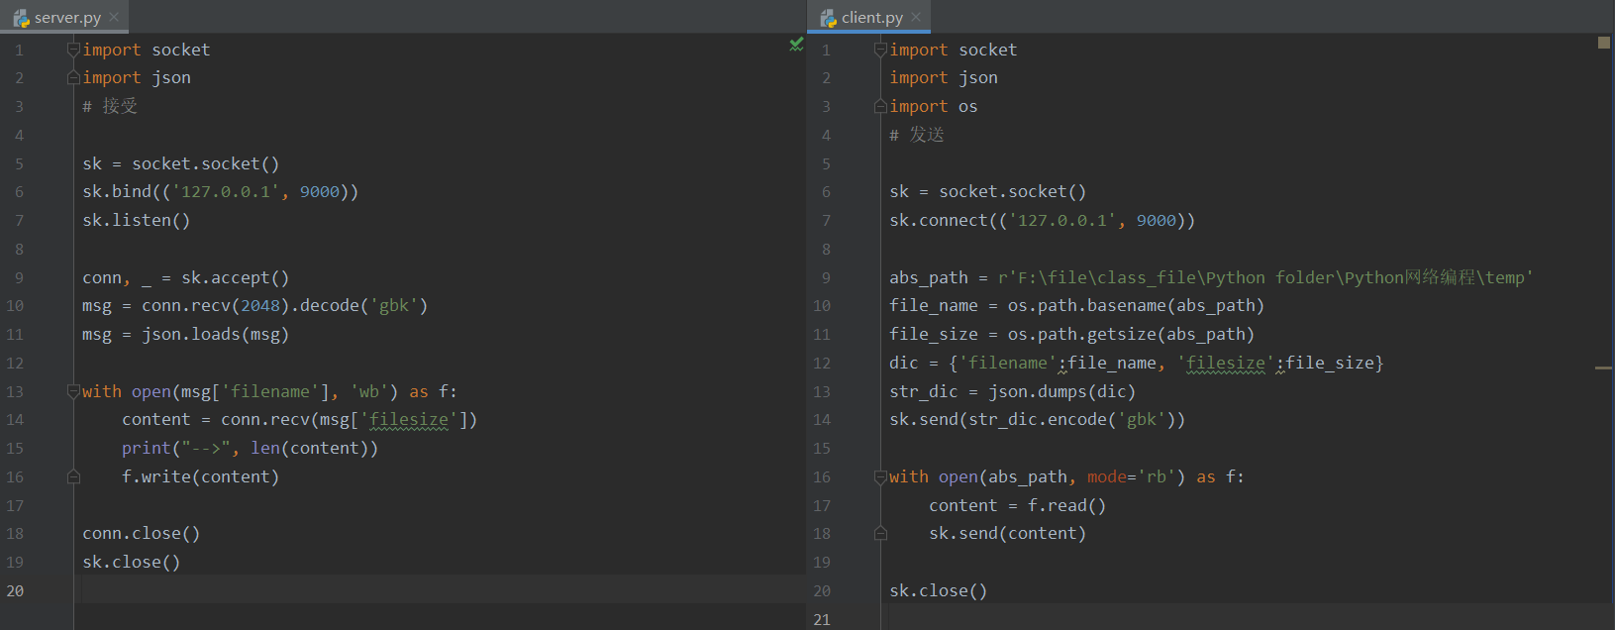The height and width of the screenshot is (630, 1615).
Task: Click the with open(abs_path, mode='rb') line
Action: click(x=1067, y=476)
